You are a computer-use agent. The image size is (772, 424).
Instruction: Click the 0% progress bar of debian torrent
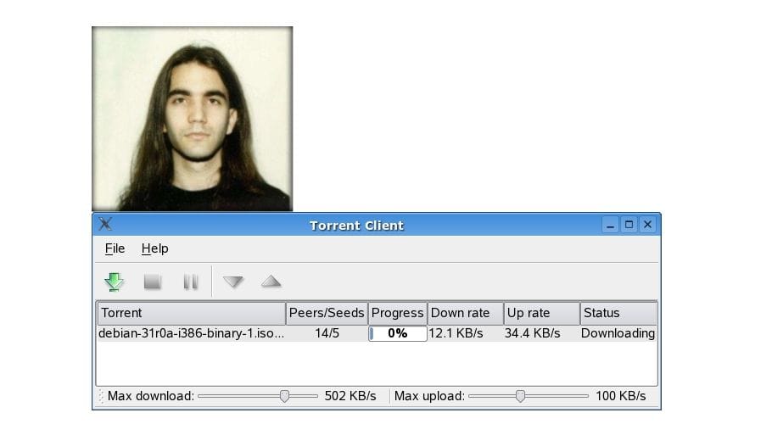(397, 333)
